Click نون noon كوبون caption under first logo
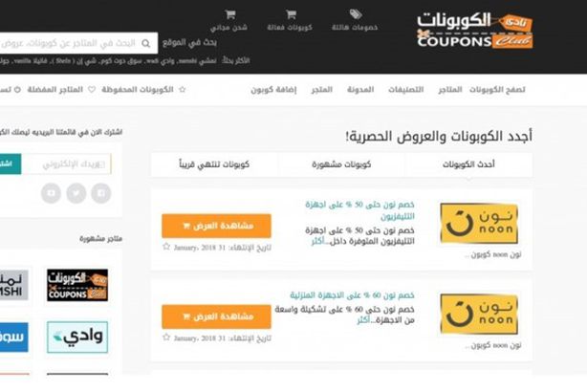587x392 pixels. tap(493, 254)
